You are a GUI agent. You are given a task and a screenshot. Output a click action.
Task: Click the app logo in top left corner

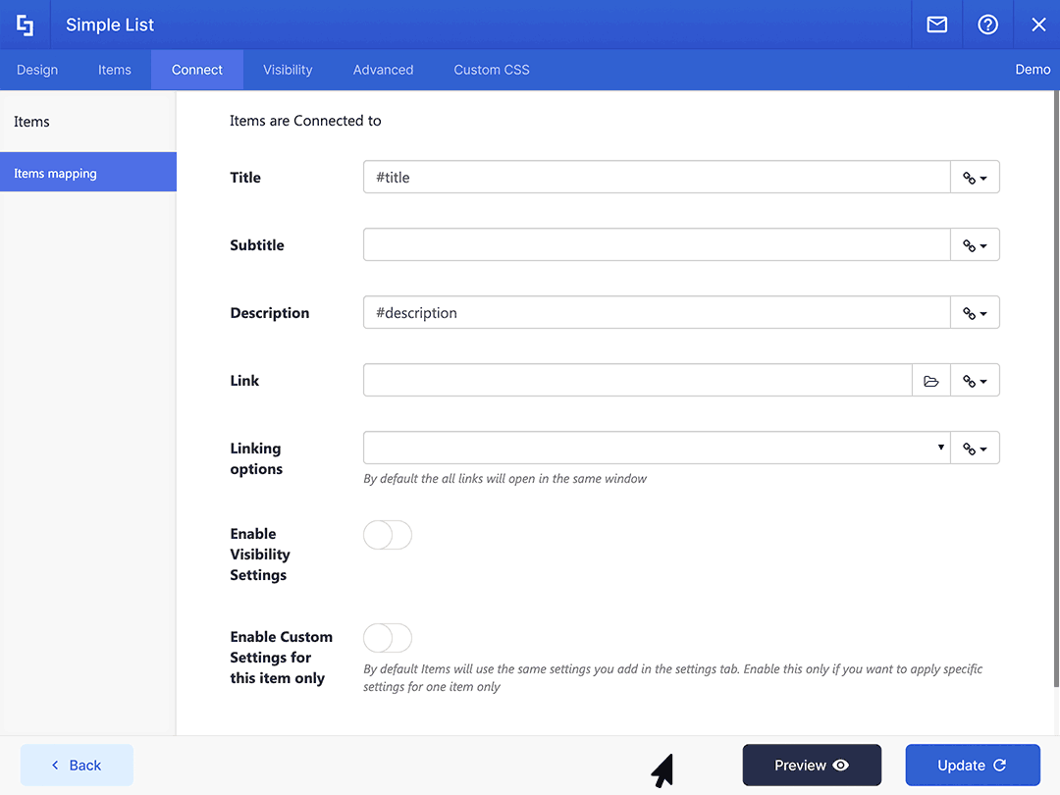(24, 25)
